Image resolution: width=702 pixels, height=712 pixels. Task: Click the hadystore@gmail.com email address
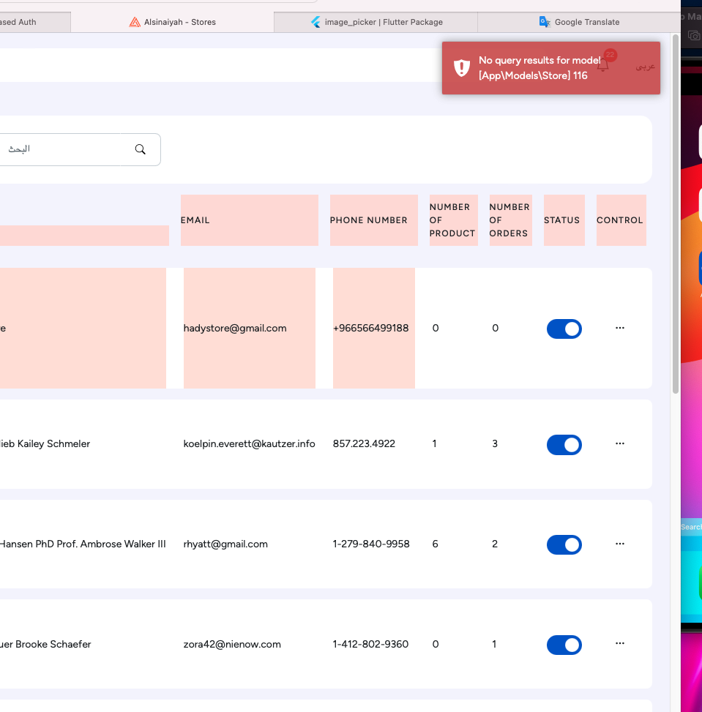click(234, 329)
